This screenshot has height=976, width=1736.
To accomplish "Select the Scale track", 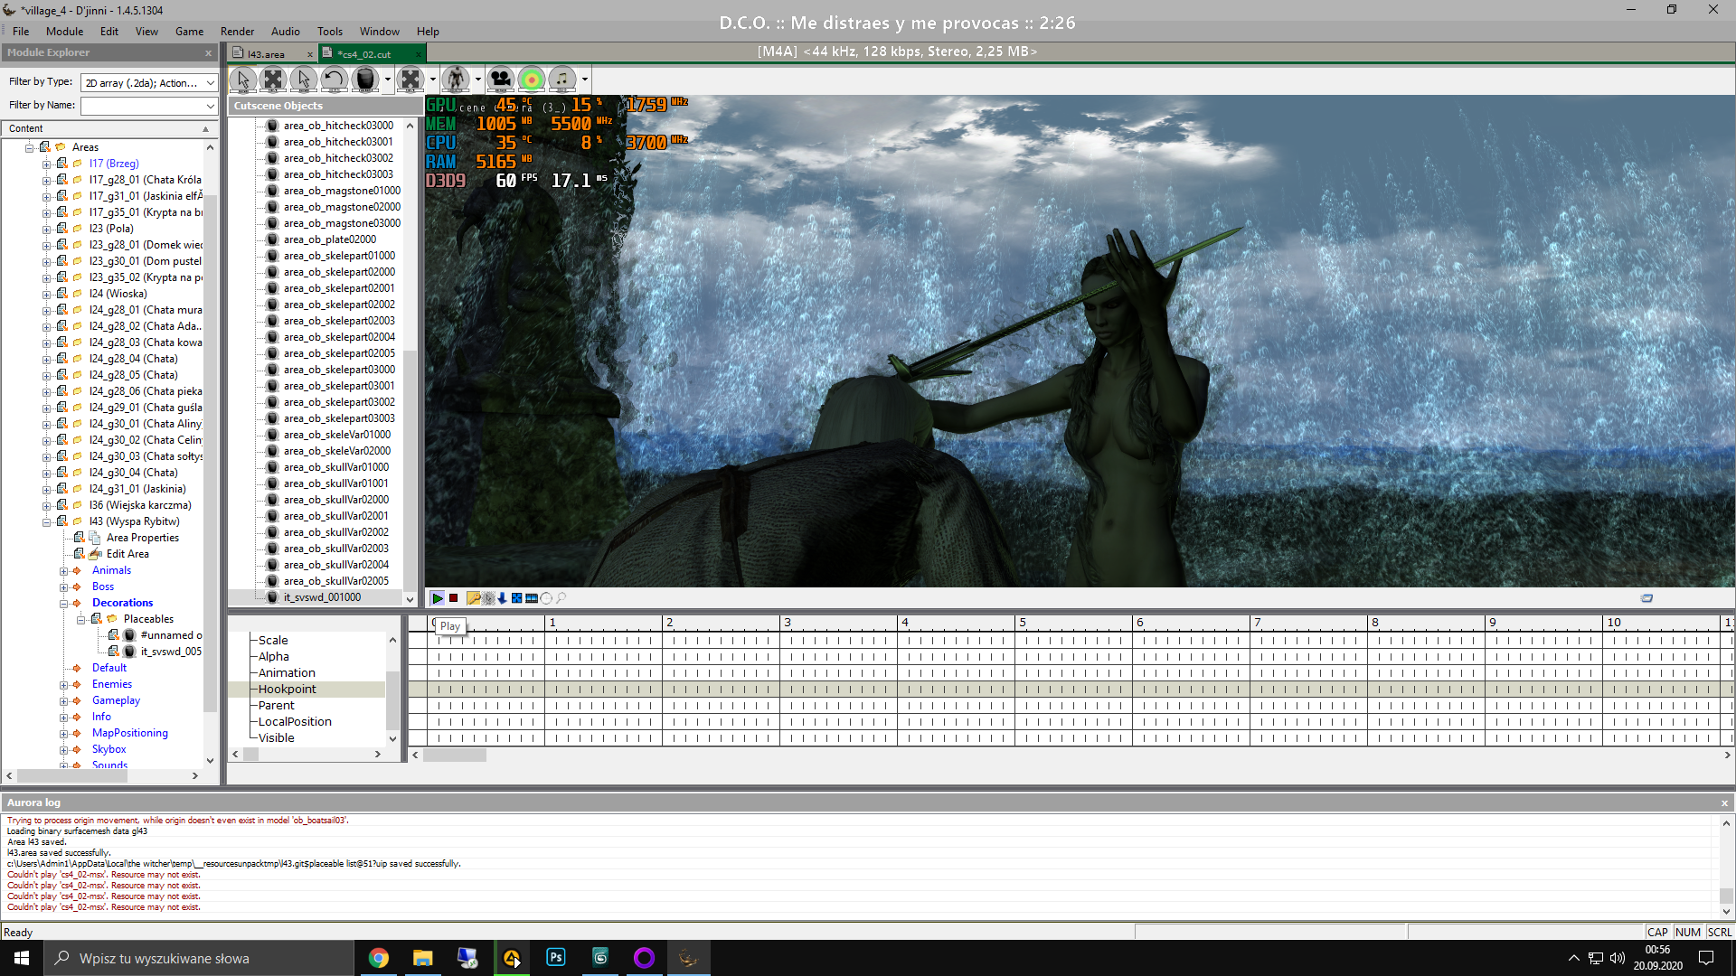I will [273, 640].
